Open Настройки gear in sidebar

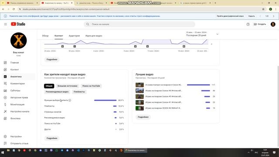click(x=18, y=137)
